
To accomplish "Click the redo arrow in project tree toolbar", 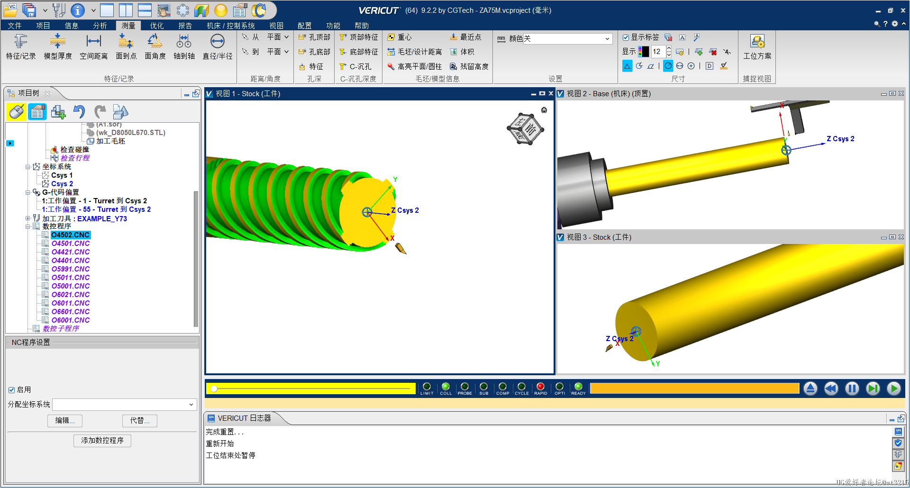I will tap(100, 112).
